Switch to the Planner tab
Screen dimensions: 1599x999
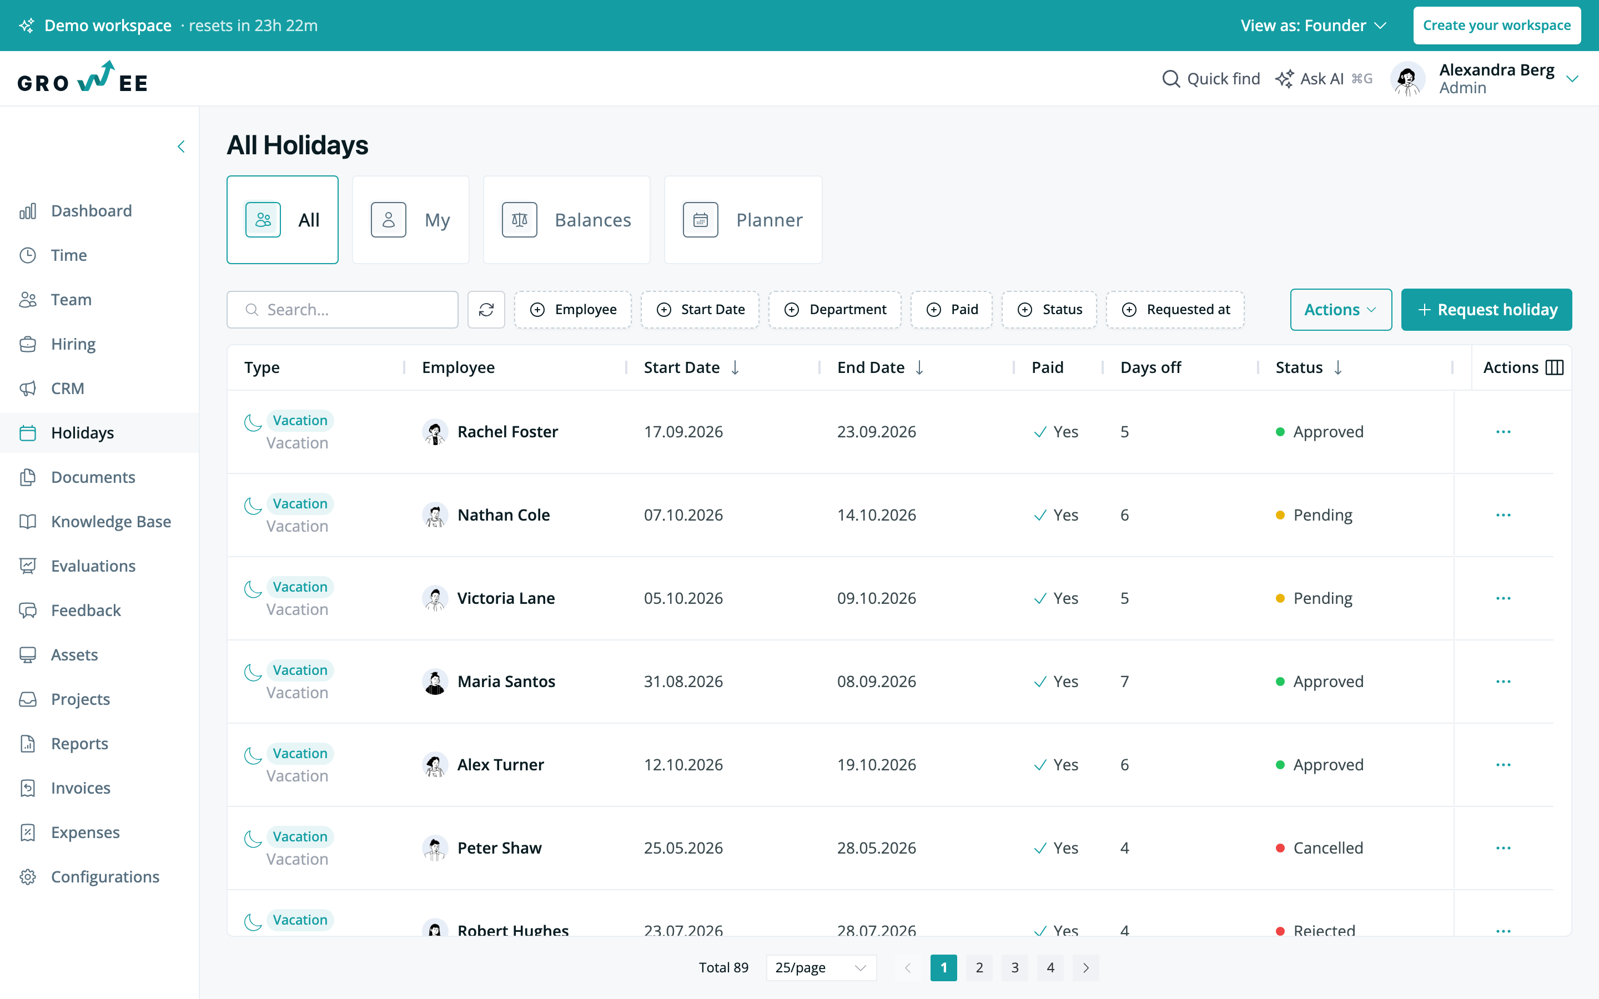743,219
